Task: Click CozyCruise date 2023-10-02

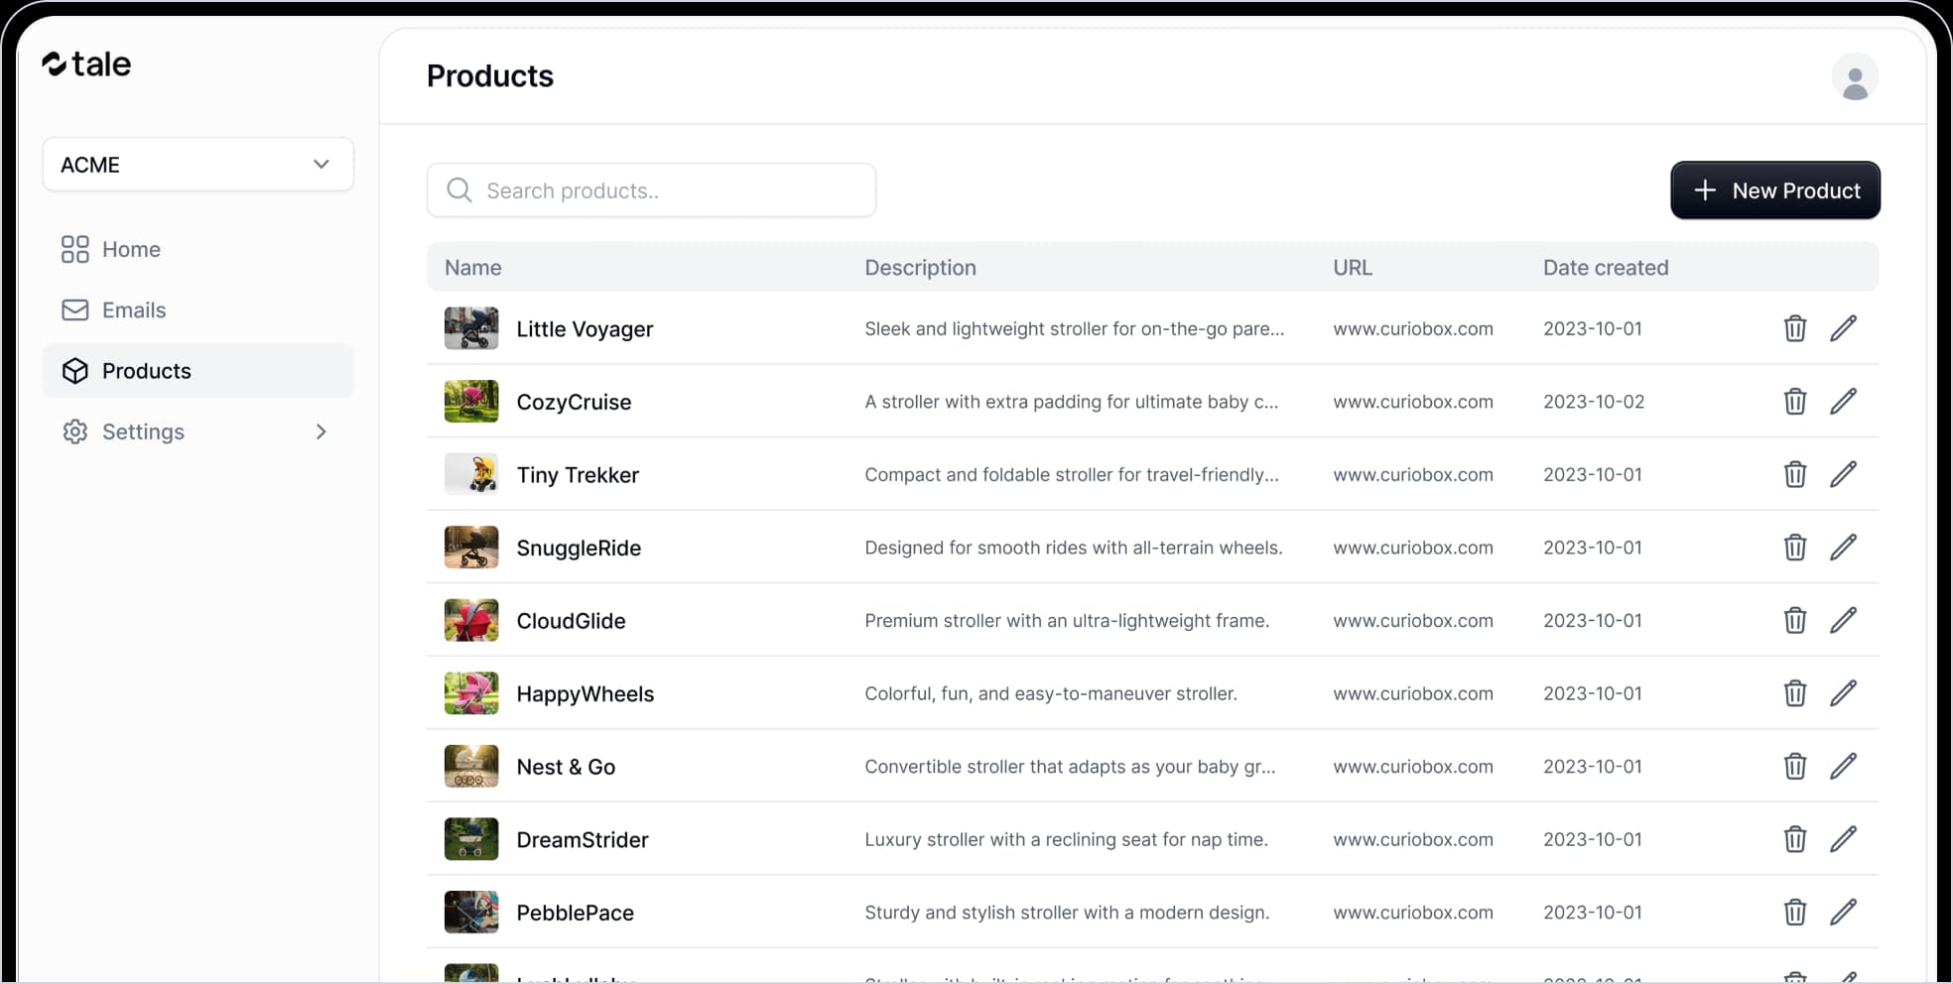Action: coord(1594,402)
